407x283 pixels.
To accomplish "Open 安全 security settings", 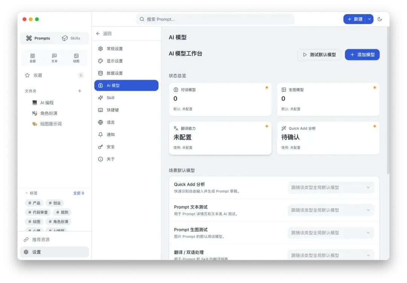I will (126, 147).
